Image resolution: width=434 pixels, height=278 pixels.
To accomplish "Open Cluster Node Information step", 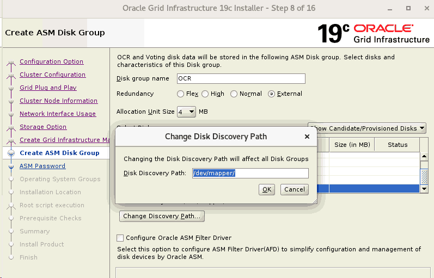I will tap(58, 101).
